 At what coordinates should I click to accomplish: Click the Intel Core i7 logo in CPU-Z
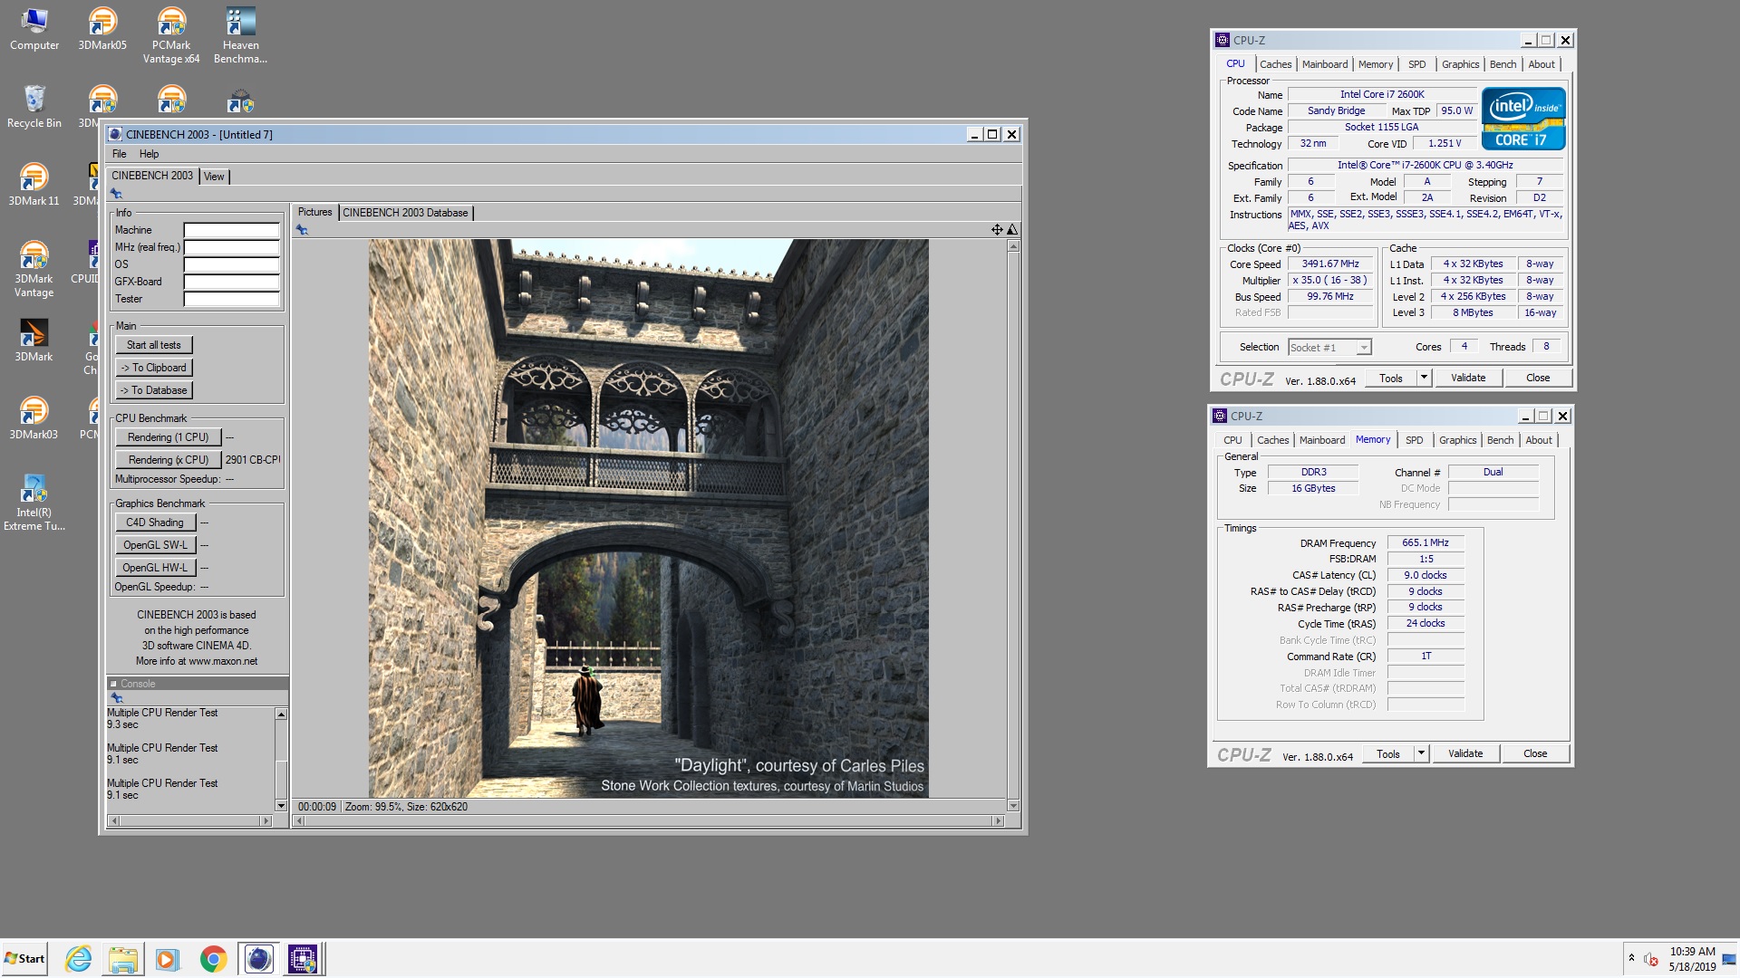pyautogui.click(x=1523, y=119)
